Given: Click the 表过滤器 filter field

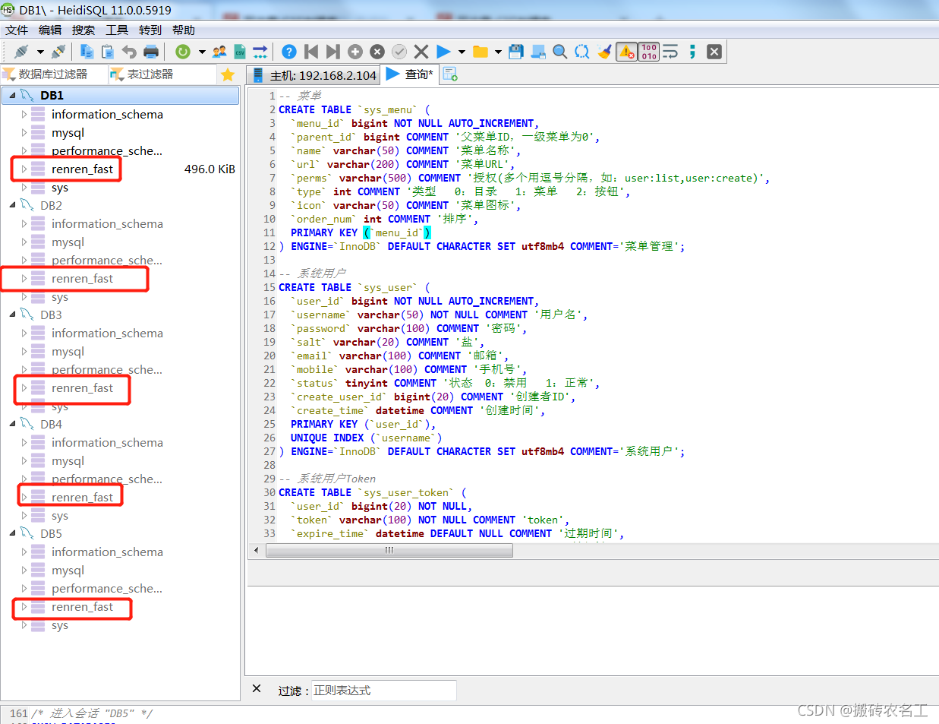Looking at the screenshot, I should pos(162,74).
